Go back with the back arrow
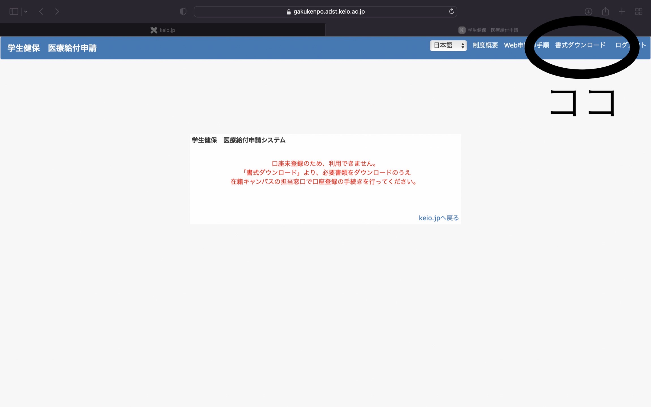This screenshot has width=651, height=407. point(41,12)
